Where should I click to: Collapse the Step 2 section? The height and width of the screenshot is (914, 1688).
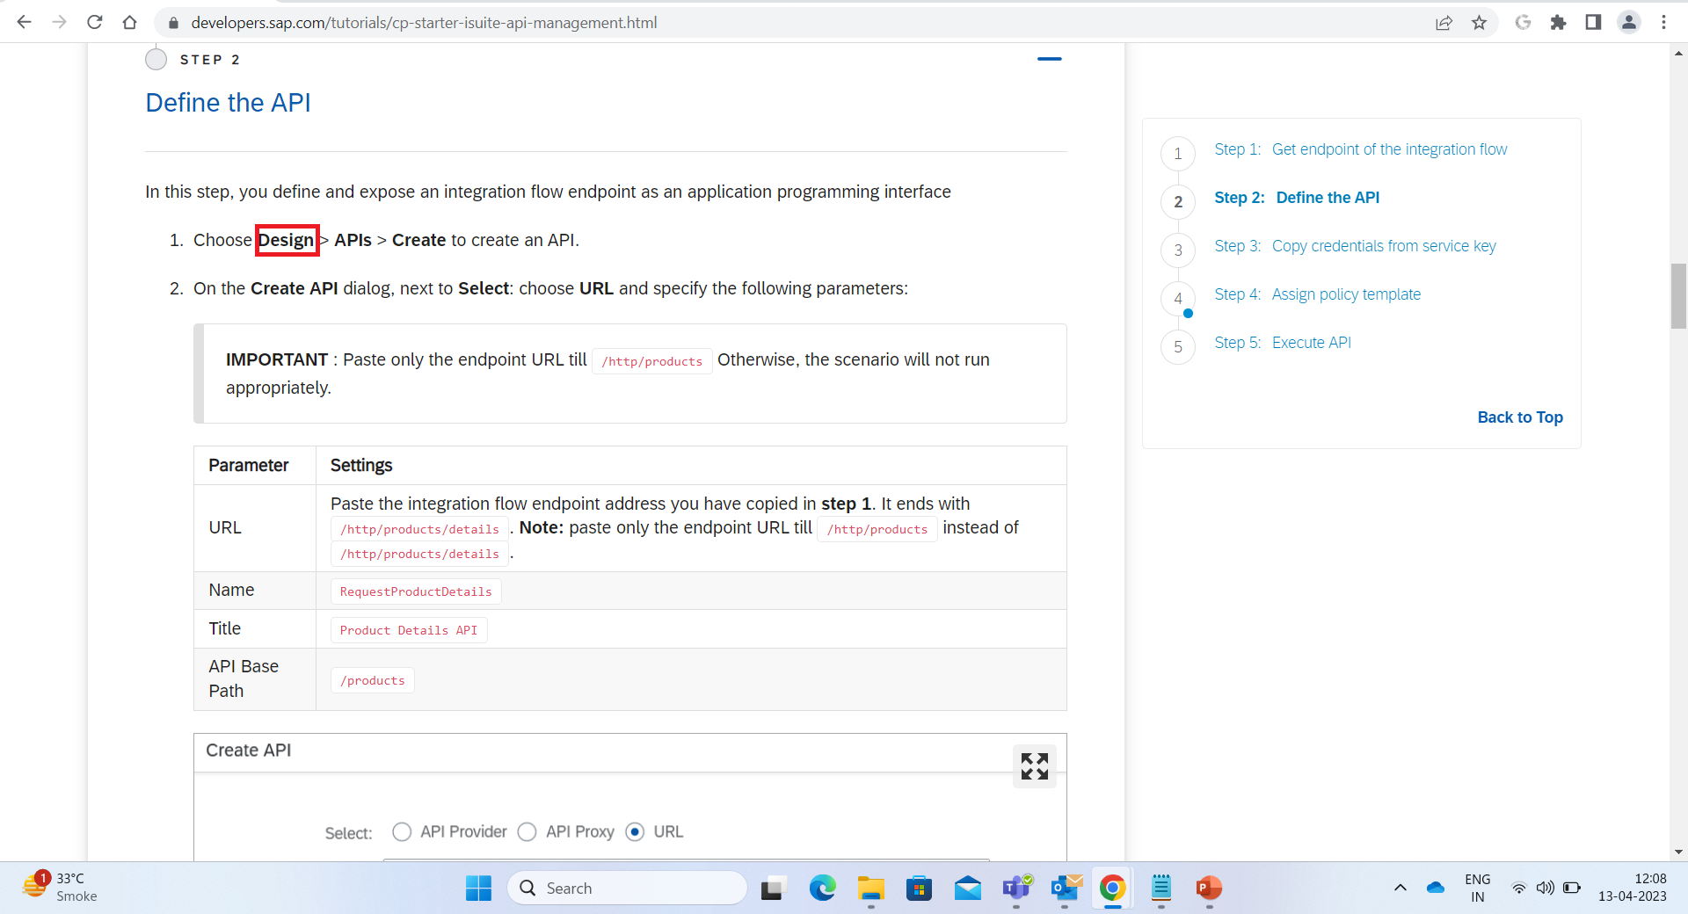coord(1050,59)
